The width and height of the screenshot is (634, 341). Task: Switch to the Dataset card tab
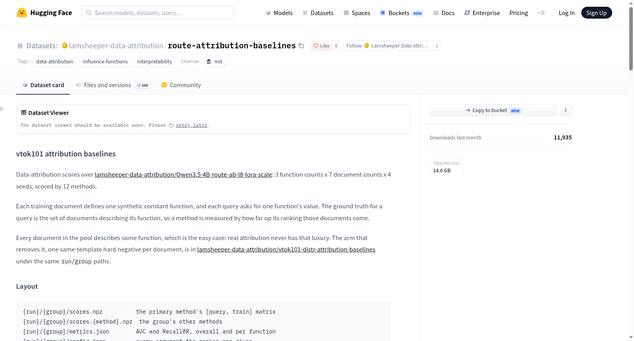click(x=43, y=85)
